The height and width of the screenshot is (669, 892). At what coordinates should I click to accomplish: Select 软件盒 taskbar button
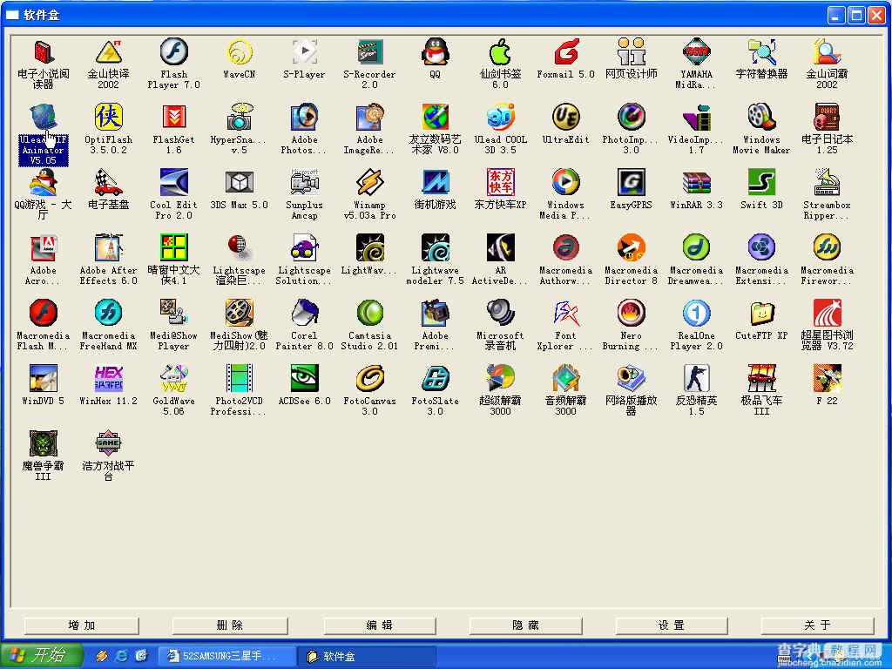click(x=367, y=656)
